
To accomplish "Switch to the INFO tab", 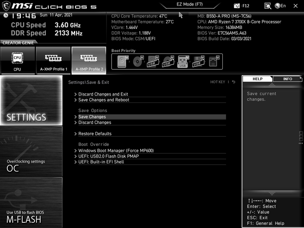I will pyautogui.click(x=287, y=79).
